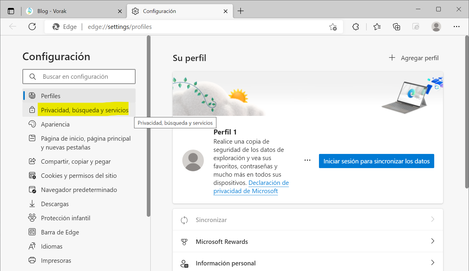The image size is (469, 271).
Task: Click the Su perfil heading
Action: click(x=190, y=58)
